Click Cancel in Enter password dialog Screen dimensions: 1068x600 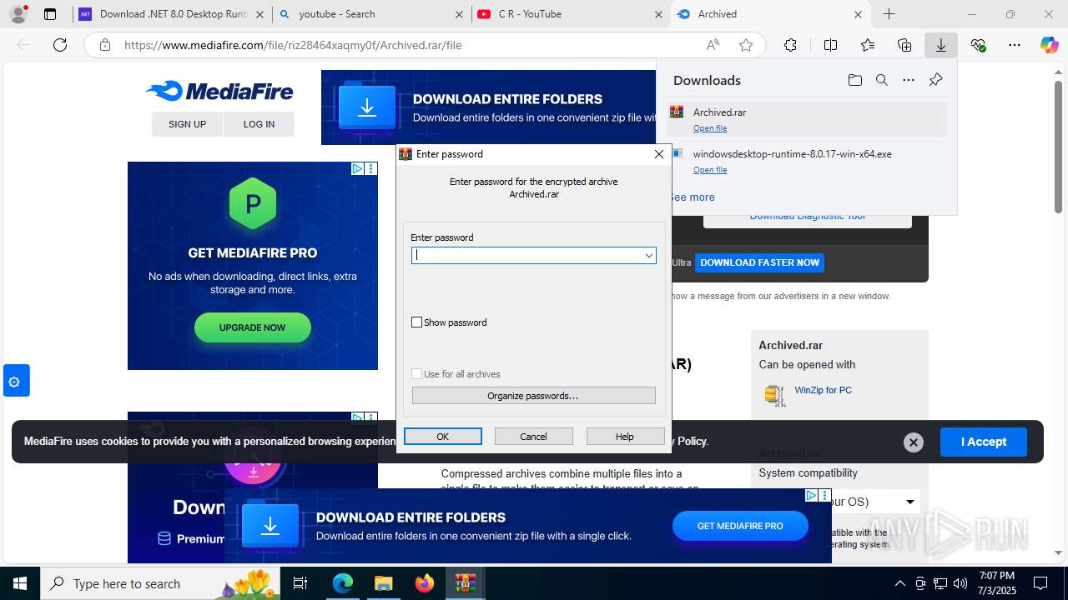[x=534, y=437]
